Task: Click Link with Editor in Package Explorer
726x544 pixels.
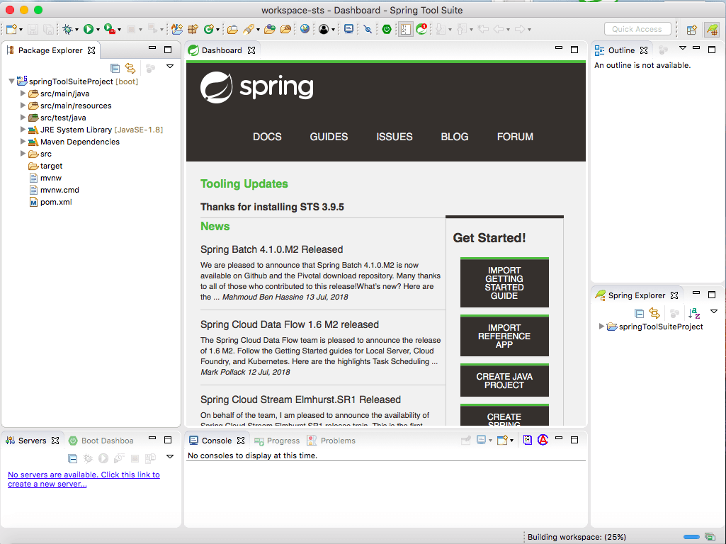Action: pyautogui.click(x=130, y=69)
